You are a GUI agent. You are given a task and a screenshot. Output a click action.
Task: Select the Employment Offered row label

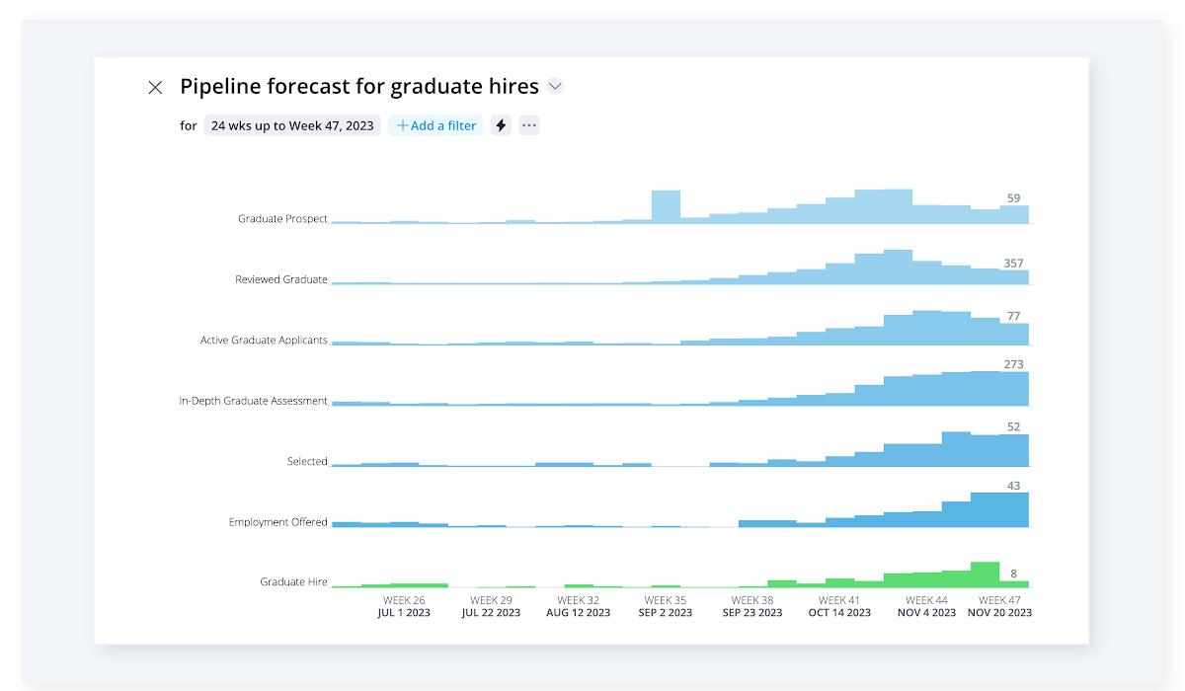tap(278, 522)
